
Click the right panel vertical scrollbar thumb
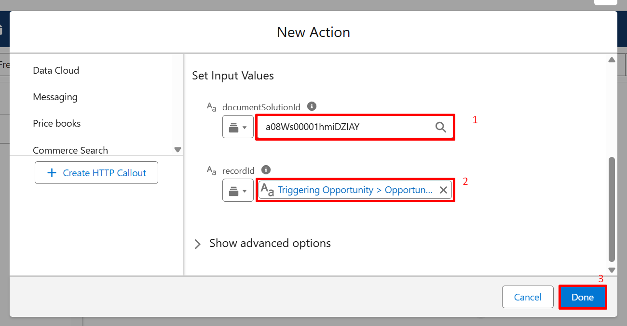click(x=612, y=209)
